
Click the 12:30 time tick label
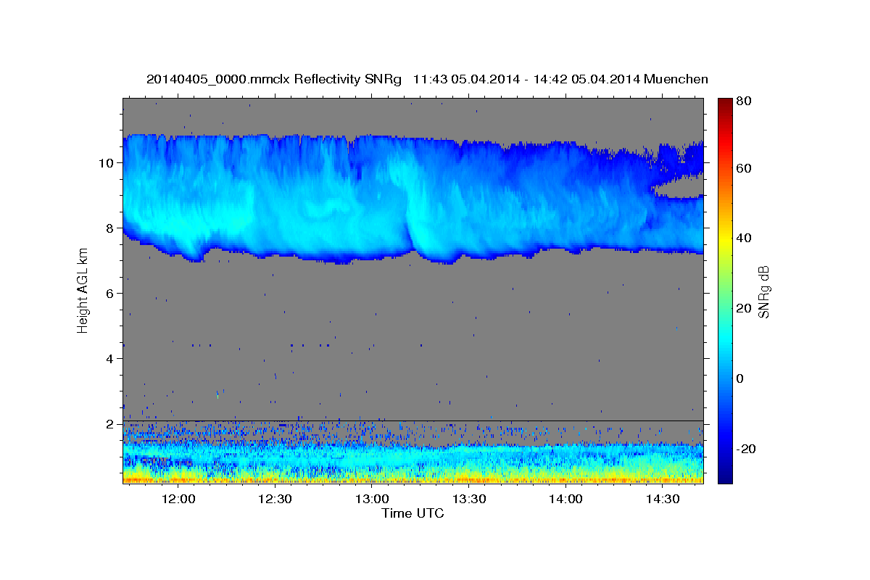coord(275,500)
